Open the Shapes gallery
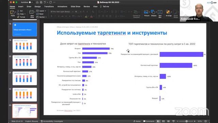218x123 pixels. point(153,13)
